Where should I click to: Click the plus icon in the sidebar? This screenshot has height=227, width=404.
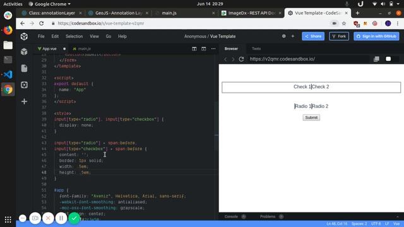(x=24, y=102)
